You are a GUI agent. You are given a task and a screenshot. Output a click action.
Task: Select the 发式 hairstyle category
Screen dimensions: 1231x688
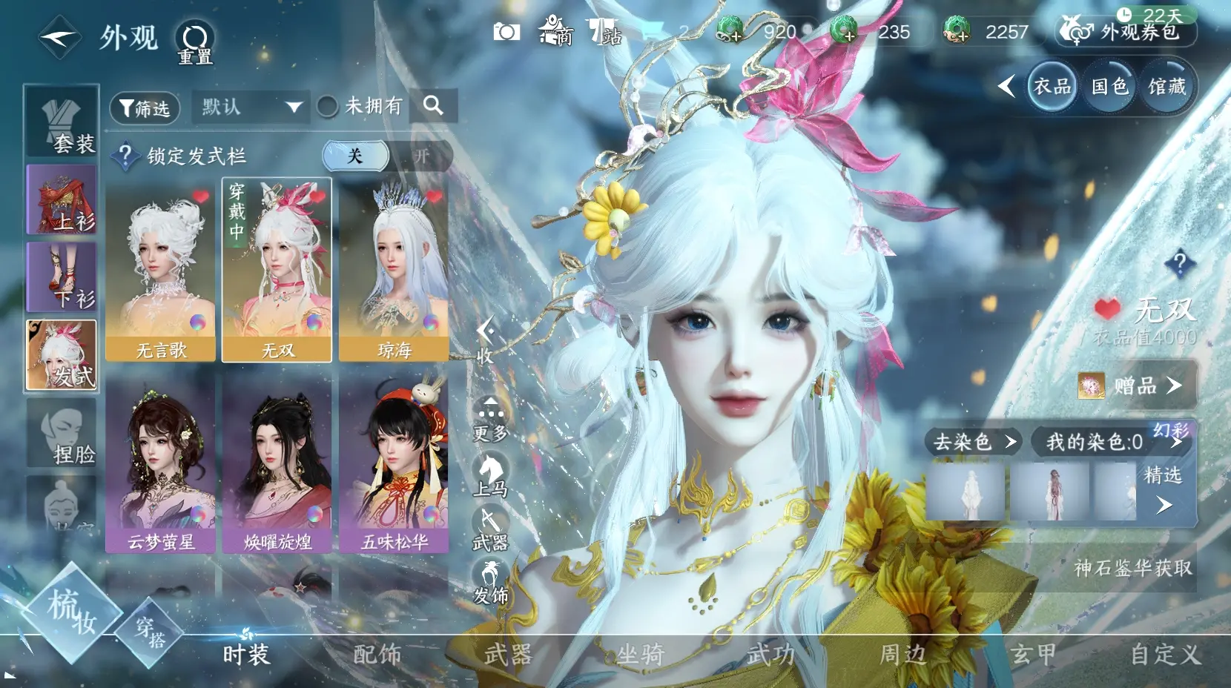pyautogui.click(x=62, y=355)
